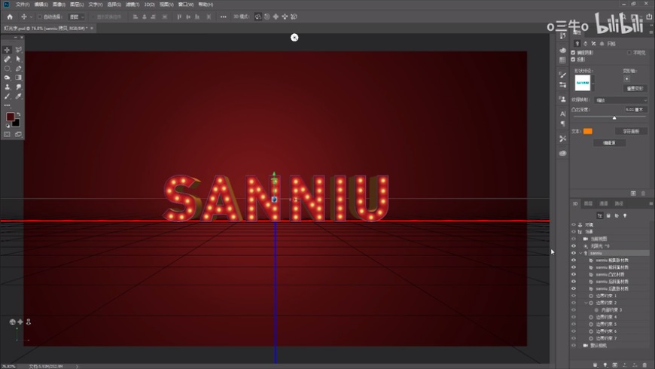Image resolution: width=655 pixels, height=369 pixels.
Task: Open the shape preset thumbnail dropdown arrow
Action: coord(593,82)
